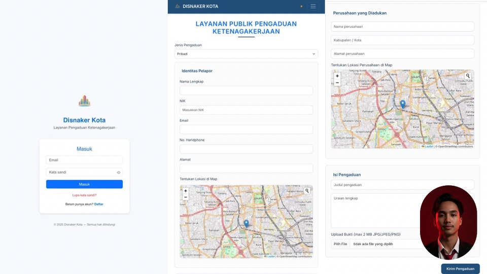
Task: Toggle password visibility eye icon
Action: [x=118, y=173]
